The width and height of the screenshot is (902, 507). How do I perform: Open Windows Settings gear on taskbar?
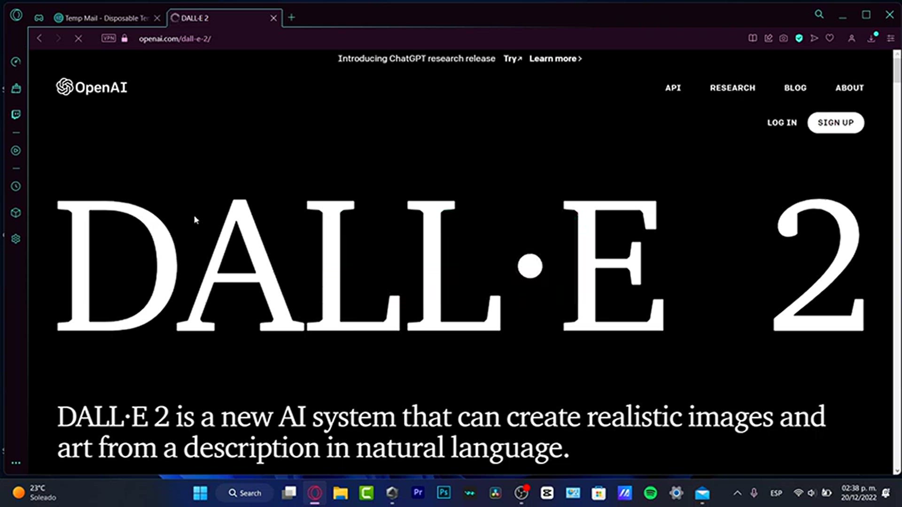coord(676,493)
